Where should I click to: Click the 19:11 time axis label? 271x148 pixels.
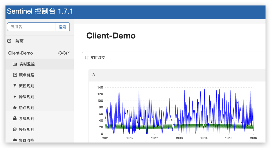[105, 138]
